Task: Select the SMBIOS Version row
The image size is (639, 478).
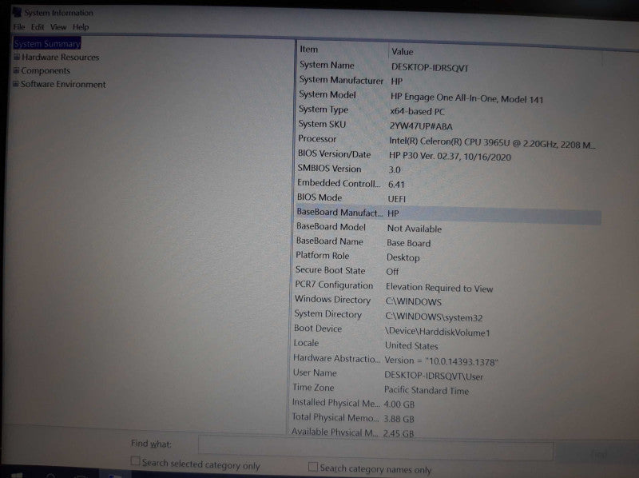Action: [x=448, y=169]
